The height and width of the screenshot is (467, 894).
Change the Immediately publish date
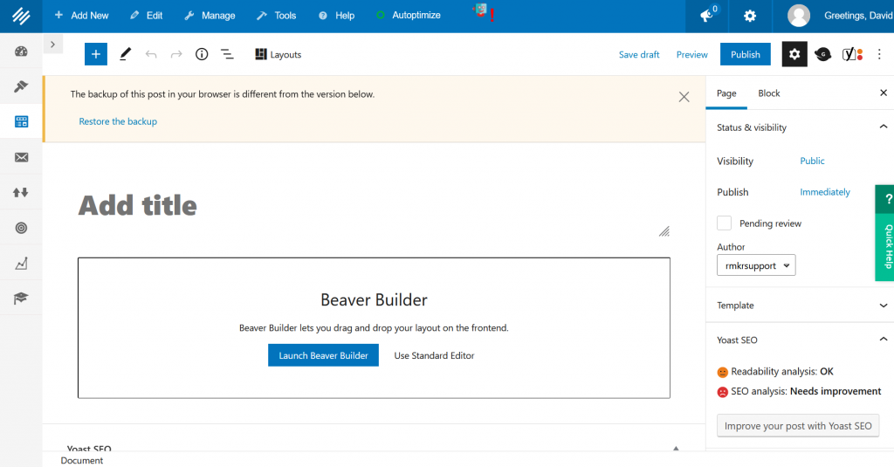point(824,192)
